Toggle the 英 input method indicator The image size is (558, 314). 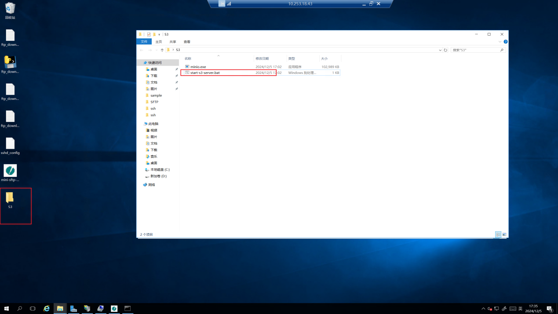coord(521,309)
